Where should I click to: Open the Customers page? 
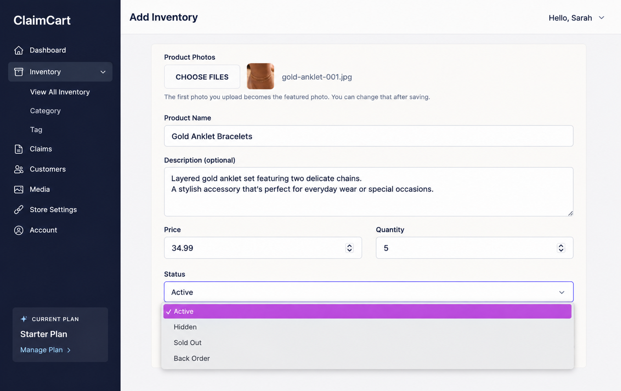pyautogui.click(x=48, y=169)
